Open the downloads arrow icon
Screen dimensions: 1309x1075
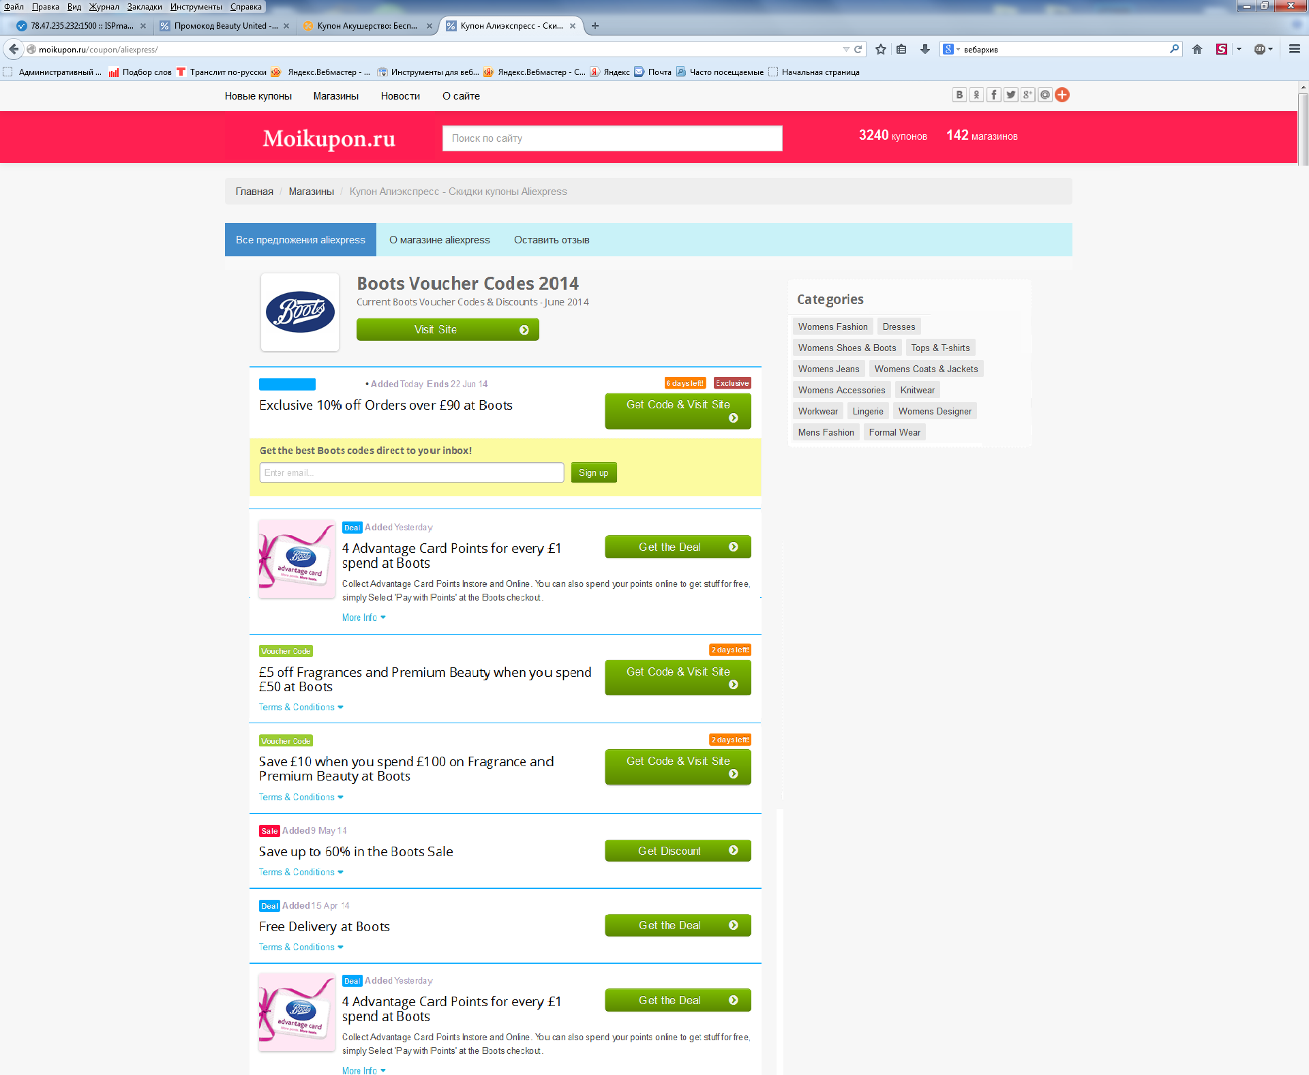click(925, 49)
